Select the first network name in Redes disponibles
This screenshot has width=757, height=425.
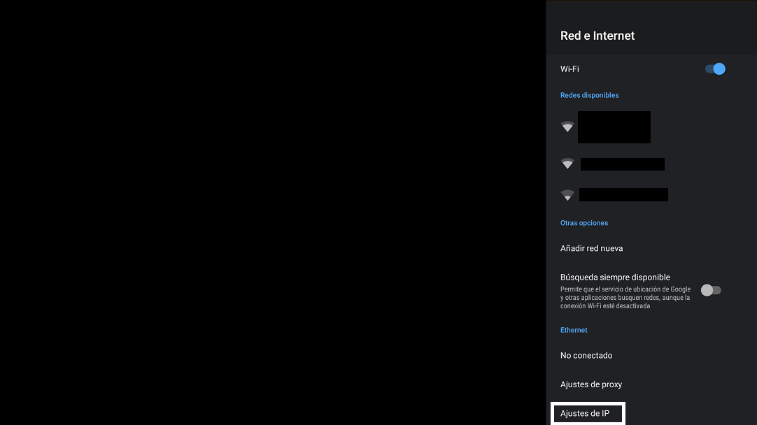point(614,127)
